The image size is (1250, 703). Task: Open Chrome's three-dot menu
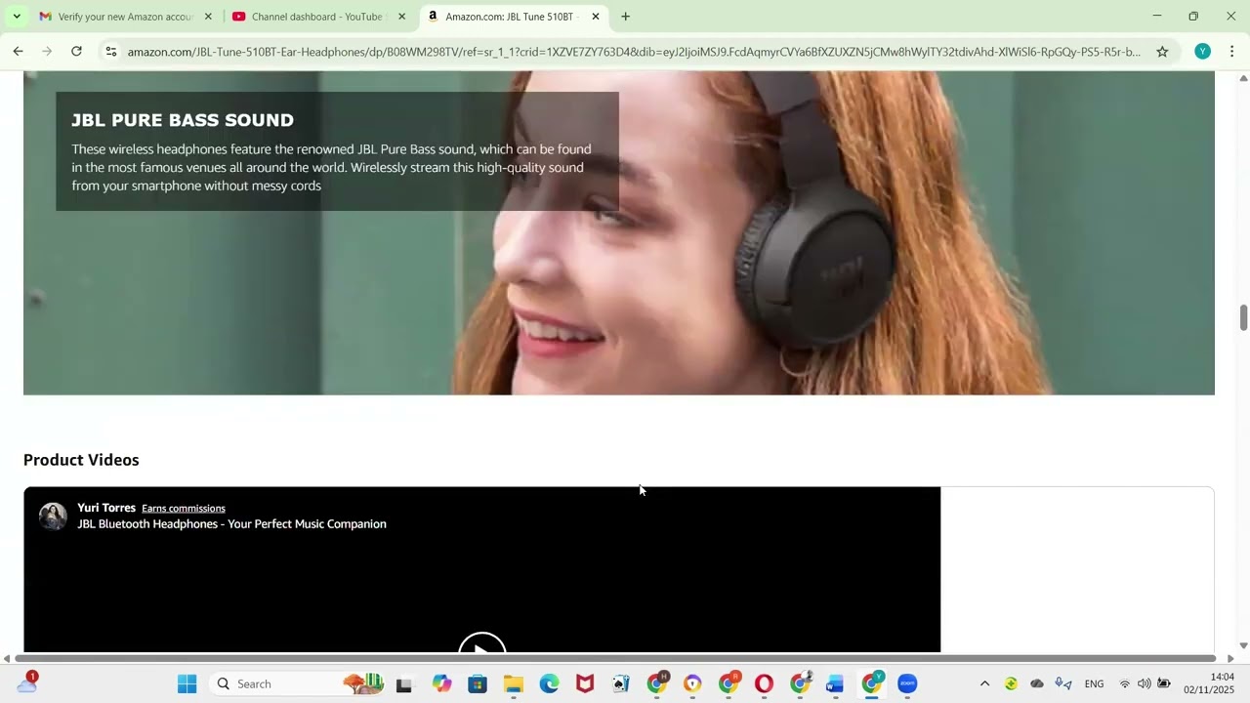1231,52
